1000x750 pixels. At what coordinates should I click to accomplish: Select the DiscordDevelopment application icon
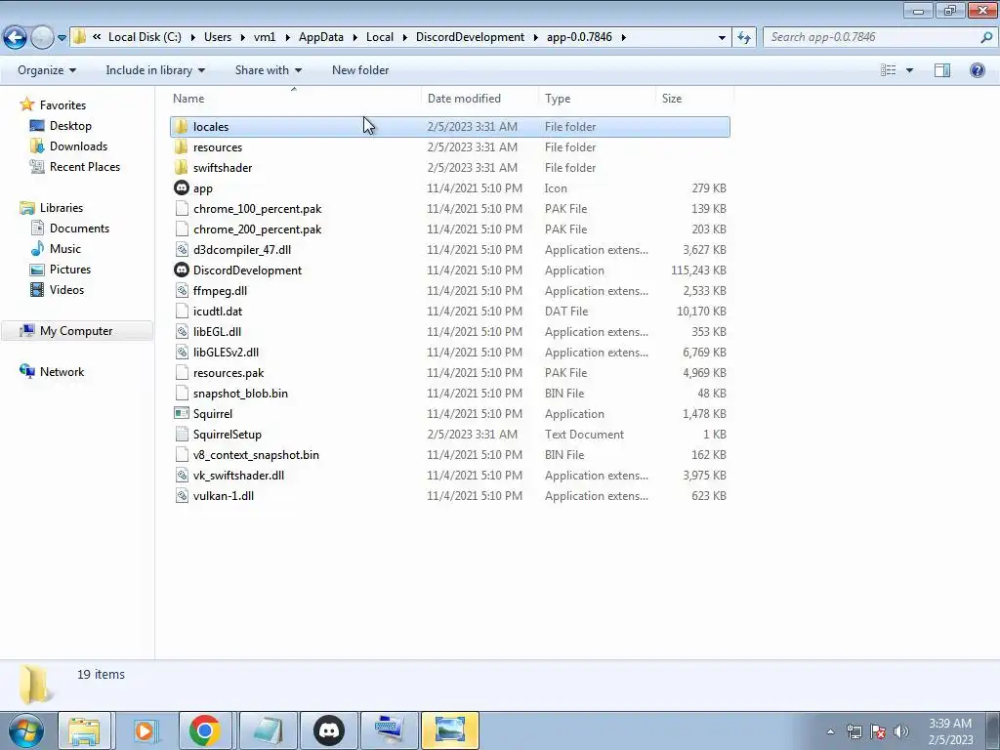[x=182, y=270]
